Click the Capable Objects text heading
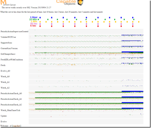The height and width of the screenshot is (128, 151). tap(66, 2)
